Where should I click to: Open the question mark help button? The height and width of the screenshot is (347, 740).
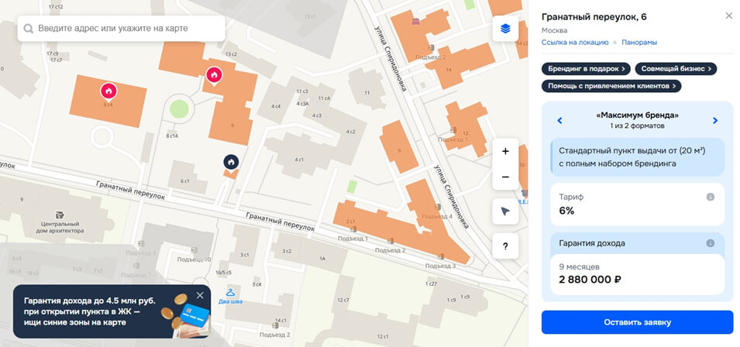click(505, 246)
